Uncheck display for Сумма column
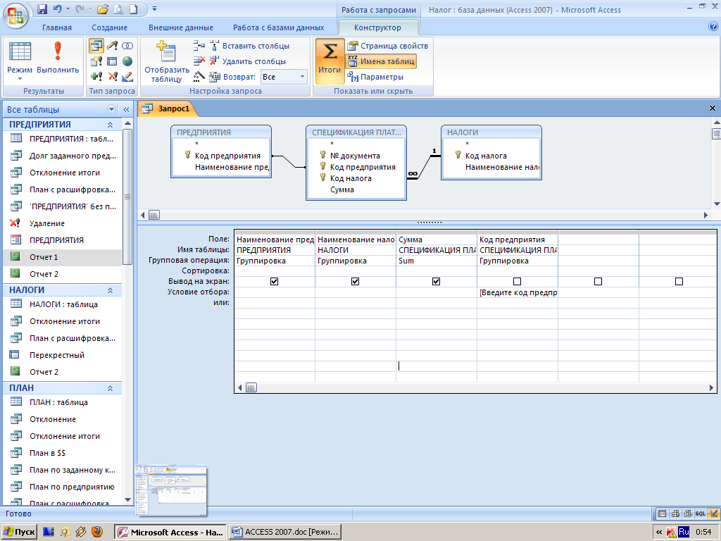 (x=437, y=281)
